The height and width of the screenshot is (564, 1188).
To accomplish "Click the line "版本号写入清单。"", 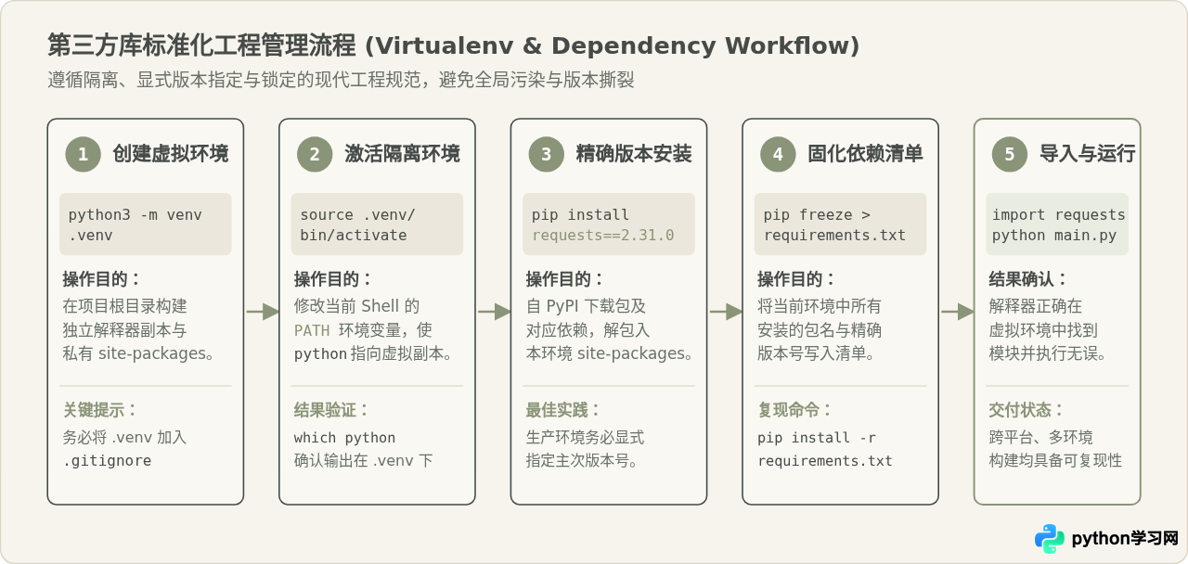I will [817, 353].
